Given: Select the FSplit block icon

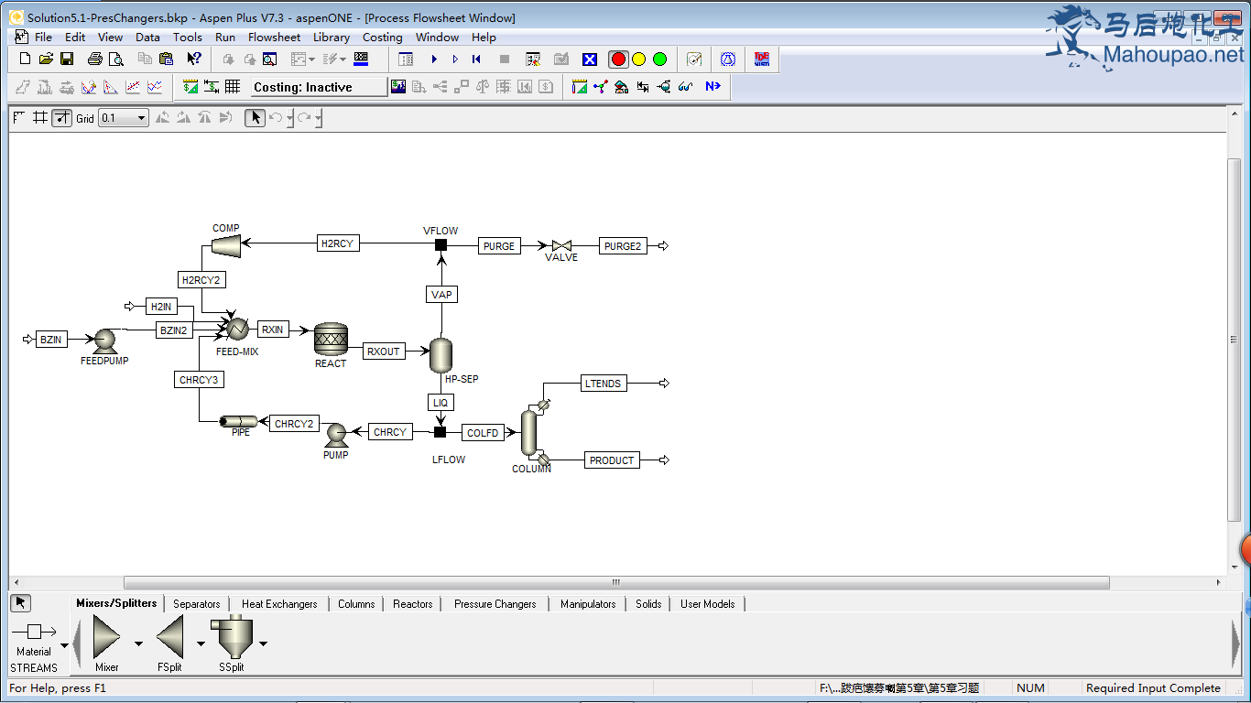Looking at the screenshot, I should 170,636.
